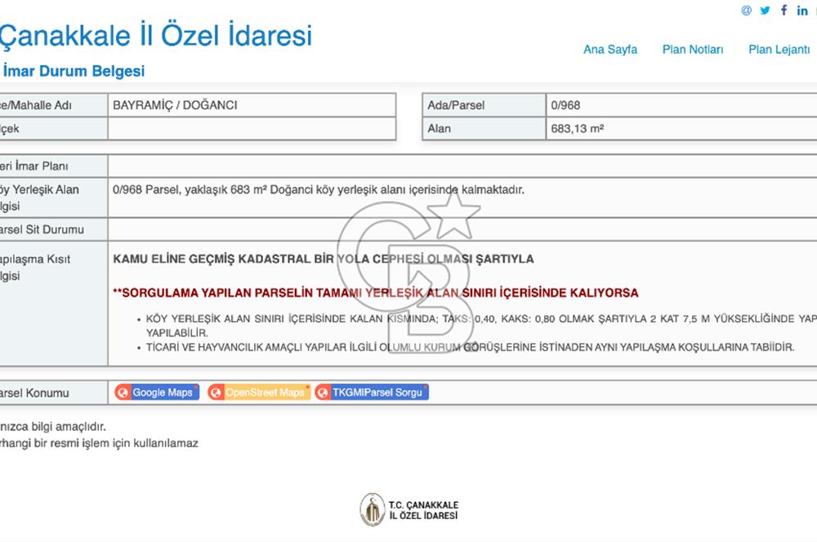Screen dimensions: 817x542
Task: Open the Facebook icon
Action: 784,10
